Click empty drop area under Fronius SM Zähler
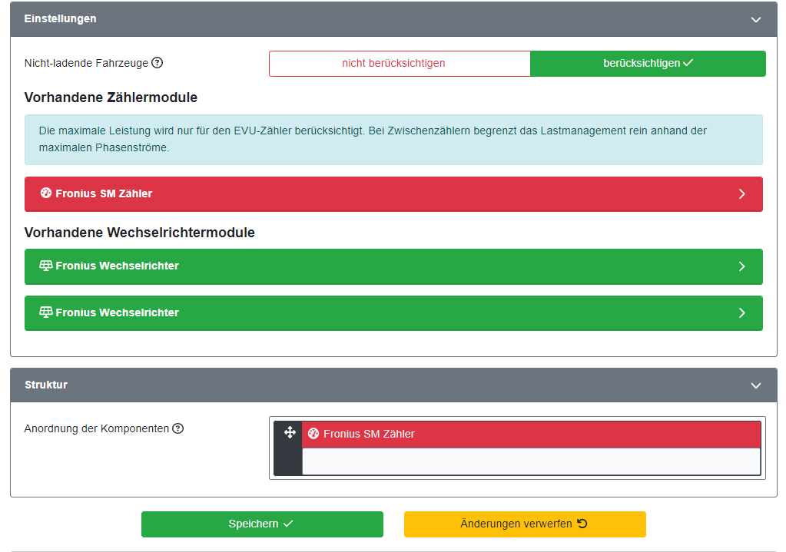This screenshot has height=552, width=786. [531, 461]
